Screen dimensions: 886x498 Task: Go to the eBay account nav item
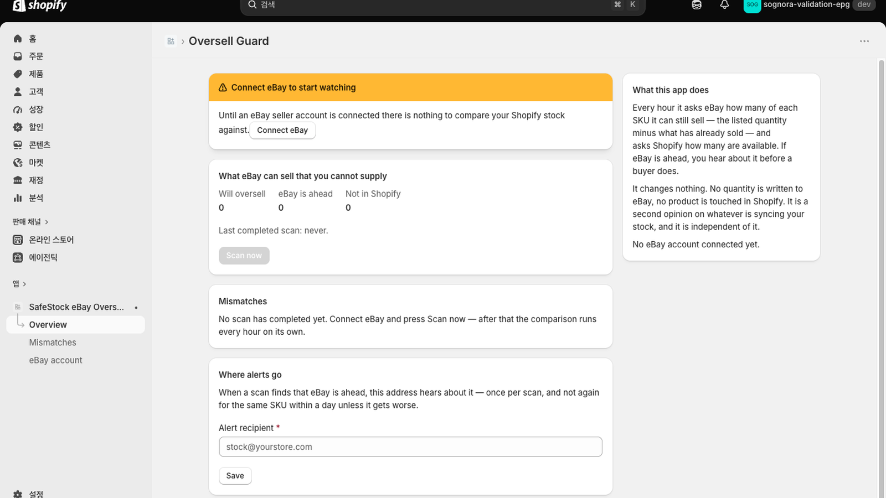tap(55, 360)
